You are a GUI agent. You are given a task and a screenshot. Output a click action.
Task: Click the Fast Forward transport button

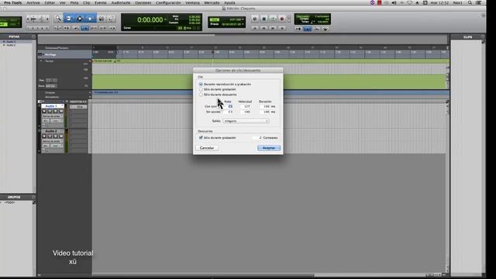273,28
